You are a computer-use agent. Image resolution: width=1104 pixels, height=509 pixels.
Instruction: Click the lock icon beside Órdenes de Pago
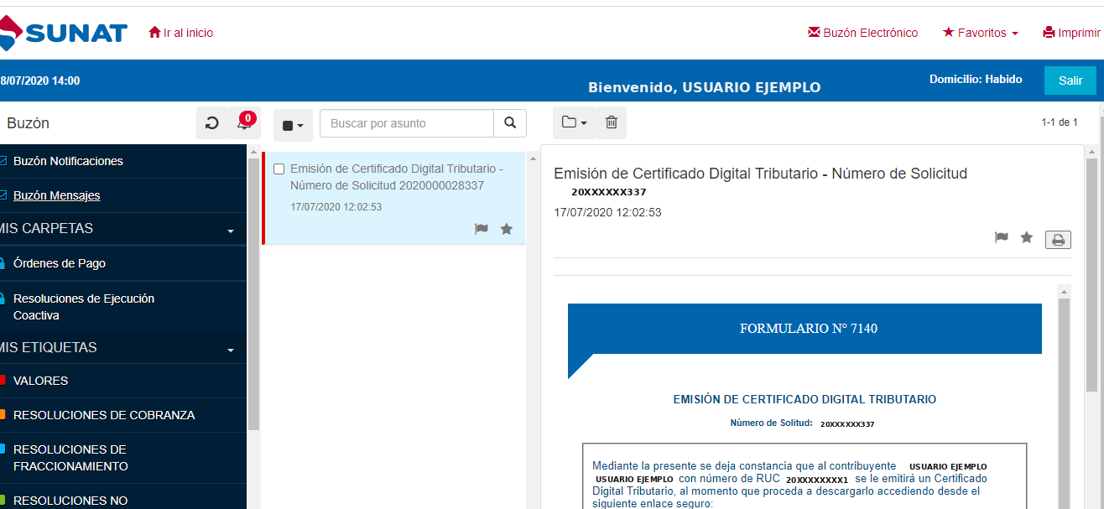point(3,263)
